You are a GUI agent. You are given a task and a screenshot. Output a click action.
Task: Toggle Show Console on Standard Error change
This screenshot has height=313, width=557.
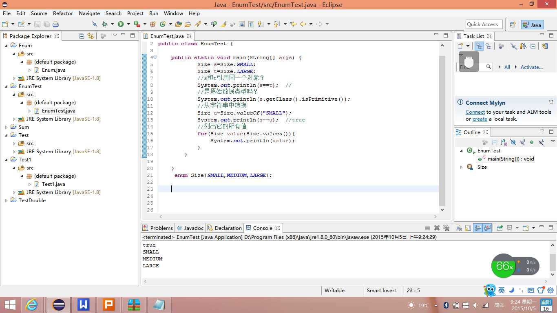(487, 228)
